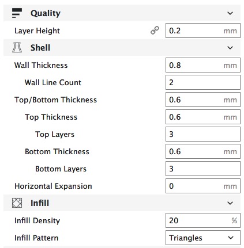
Task: Click the Infill section header title
Action: (40, 203)
